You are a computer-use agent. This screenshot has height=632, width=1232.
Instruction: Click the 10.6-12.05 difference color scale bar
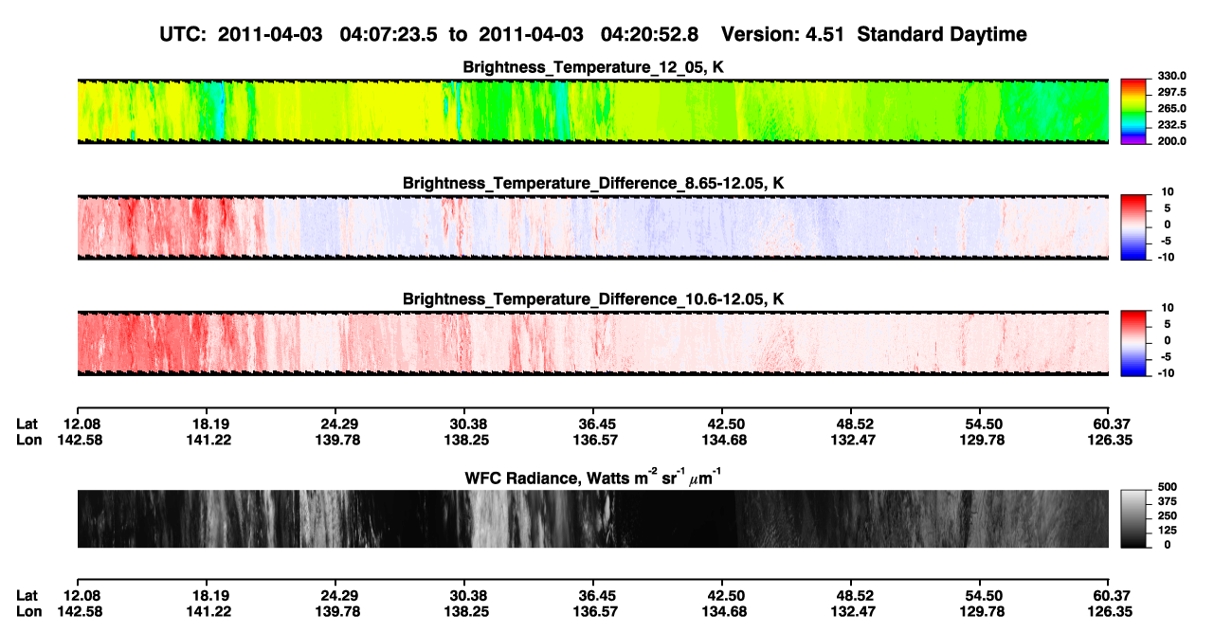pos(1134,343)
